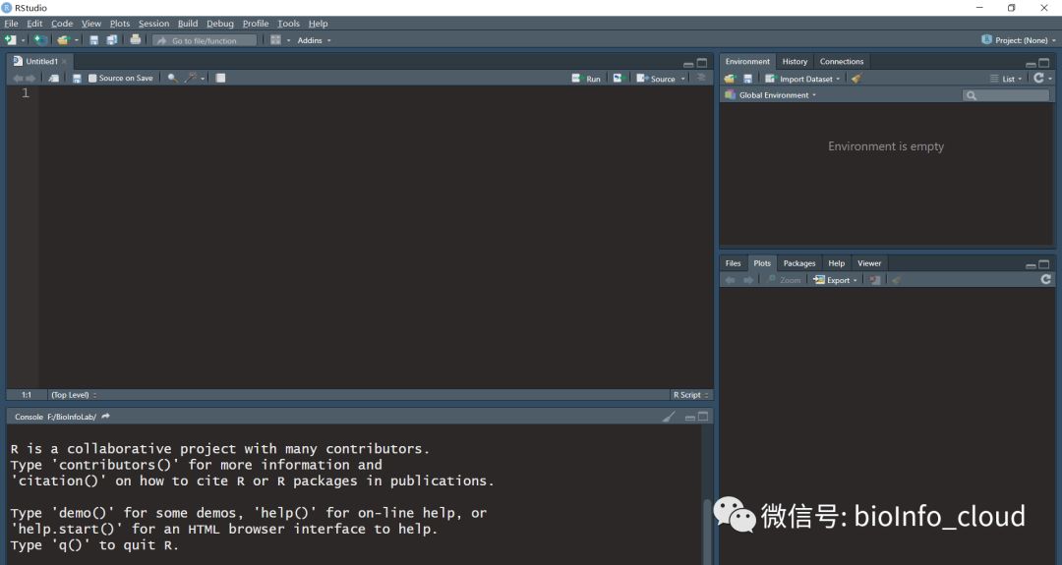
Task: Close the Untitled1 tab
Action: tap(64, 62)
